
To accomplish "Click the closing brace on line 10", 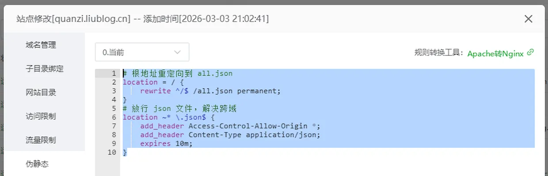I will tap(125, 153).
